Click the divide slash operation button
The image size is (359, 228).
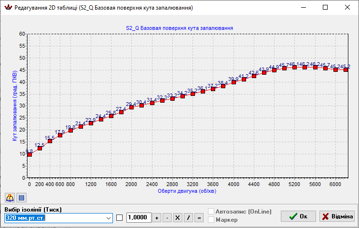point(189,218)
